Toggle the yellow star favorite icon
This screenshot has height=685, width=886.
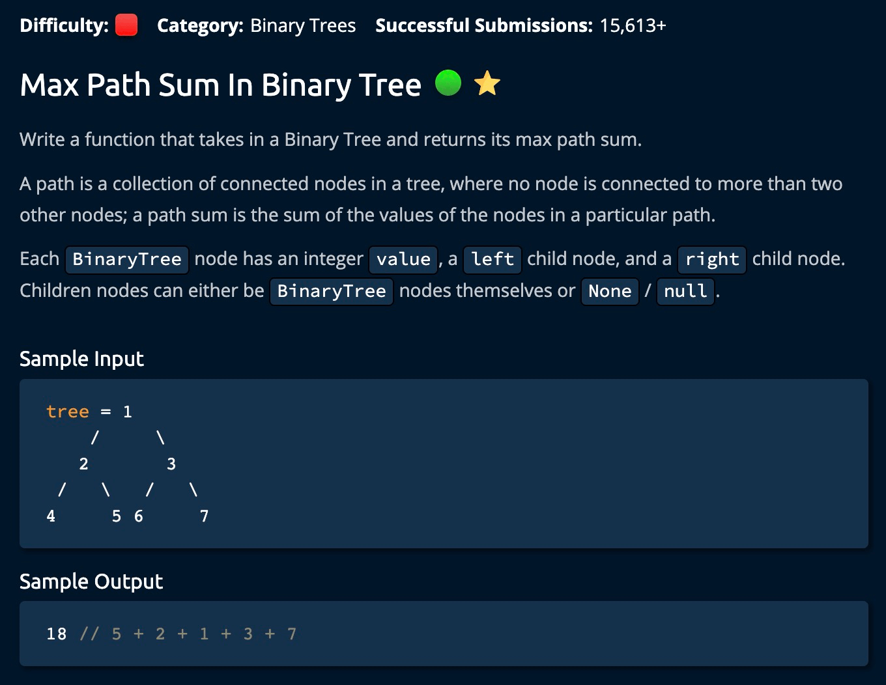point(487,84)
